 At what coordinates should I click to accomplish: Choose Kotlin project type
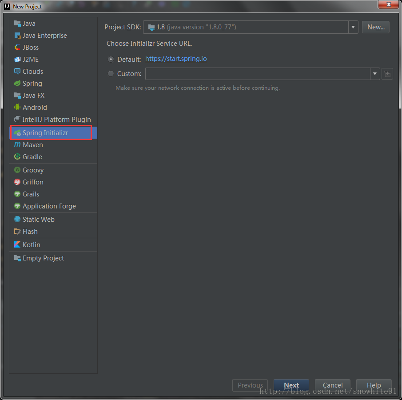[x=53, y=245]
